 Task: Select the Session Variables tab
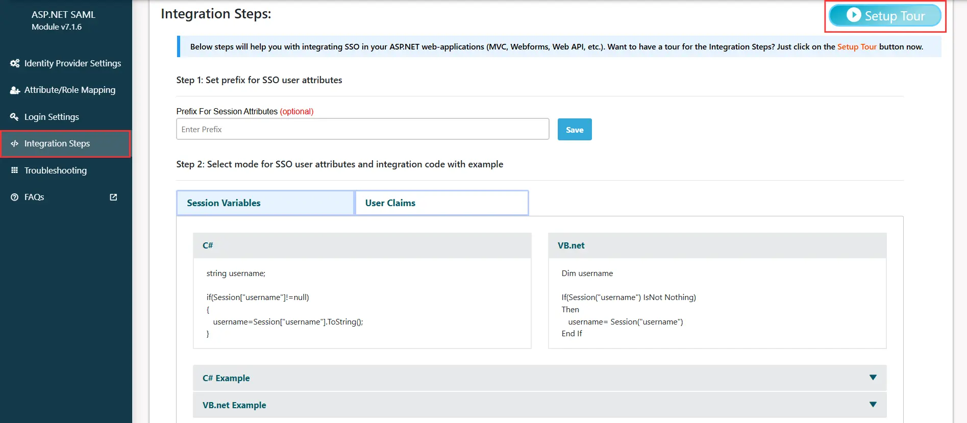click(265, 203)
